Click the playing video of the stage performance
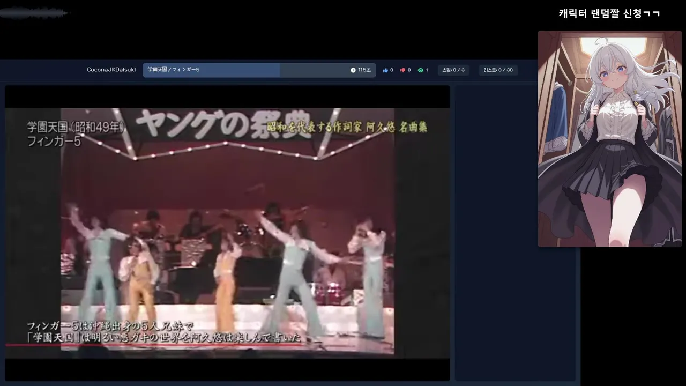Viewport: 686px width, 386px height. tap(227, 233)
